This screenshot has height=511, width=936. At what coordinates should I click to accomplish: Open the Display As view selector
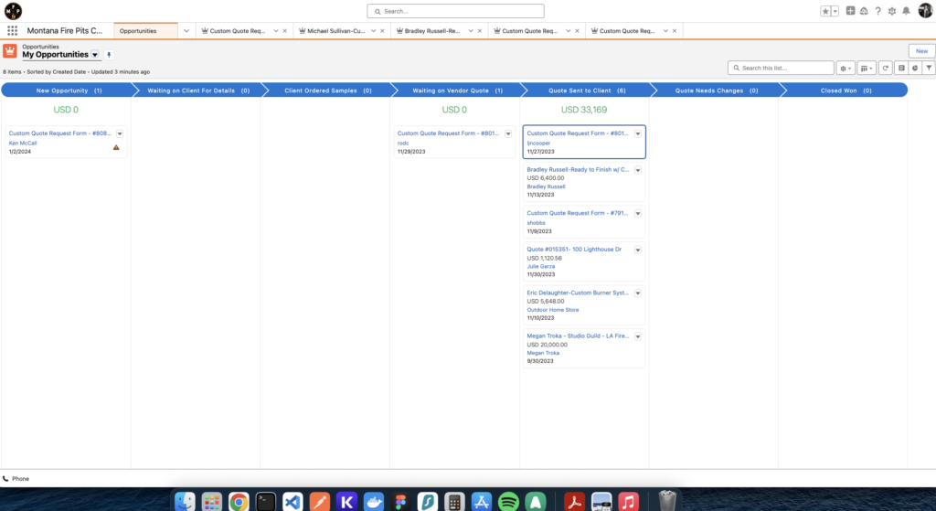(x=867, y=68)
